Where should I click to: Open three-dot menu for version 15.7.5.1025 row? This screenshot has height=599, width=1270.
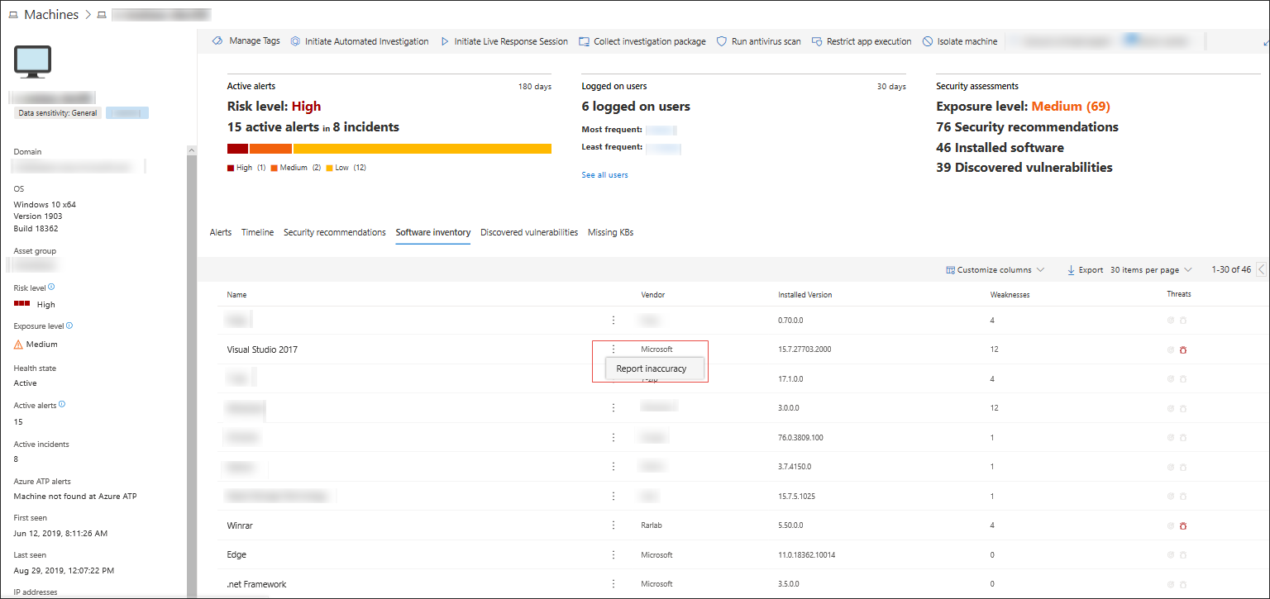pyautogui.click(x=614, y=497)
